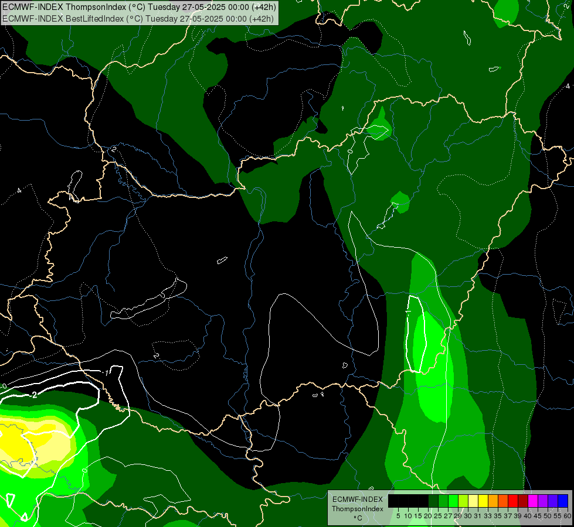Click the legend tick label '40'
The width and height of the screenshot is (574, 527).
point(528,516)
